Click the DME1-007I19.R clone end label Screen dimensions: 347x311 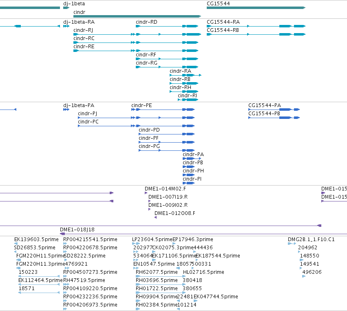168,197
